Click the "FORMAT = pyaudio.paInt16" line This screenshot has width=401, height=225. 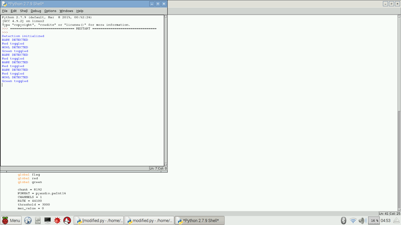tap(42, 193)
